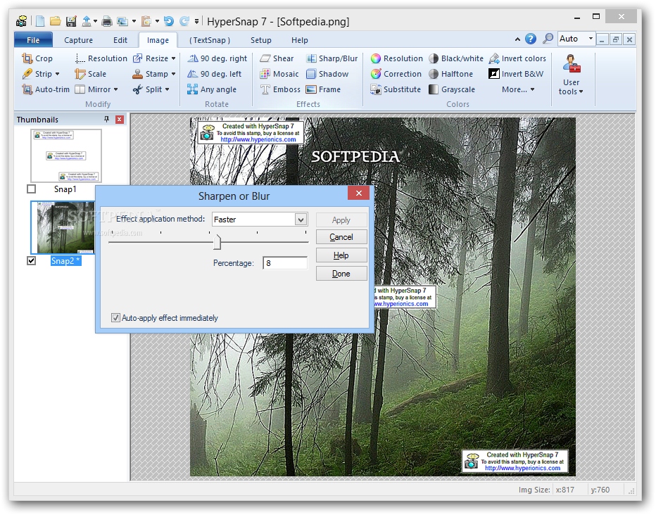Switch to the Edit tab
This screenshot has height=515, width=656.
click(120, 40)
